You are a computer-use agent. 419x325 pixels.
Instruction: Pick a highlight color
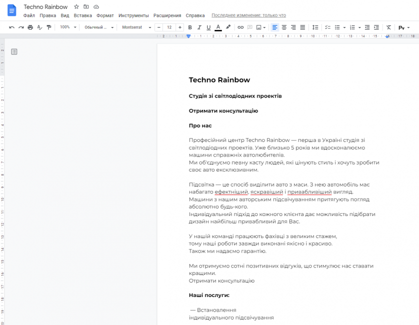point(228,27)
